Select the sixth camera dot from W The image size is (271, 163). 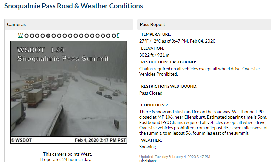[54, 36]
